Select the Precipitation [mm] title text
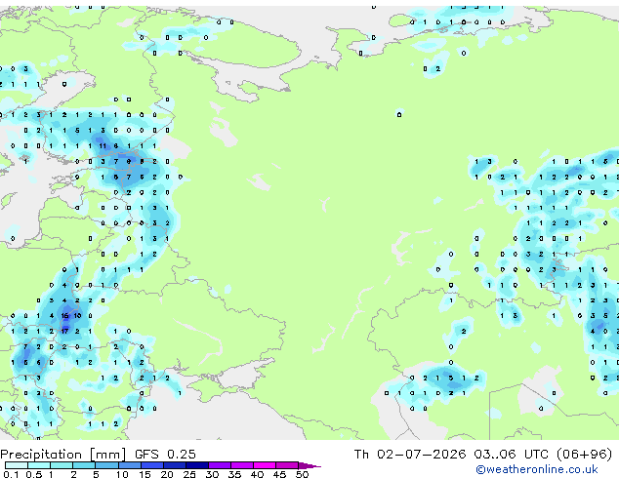 point(63,455)
